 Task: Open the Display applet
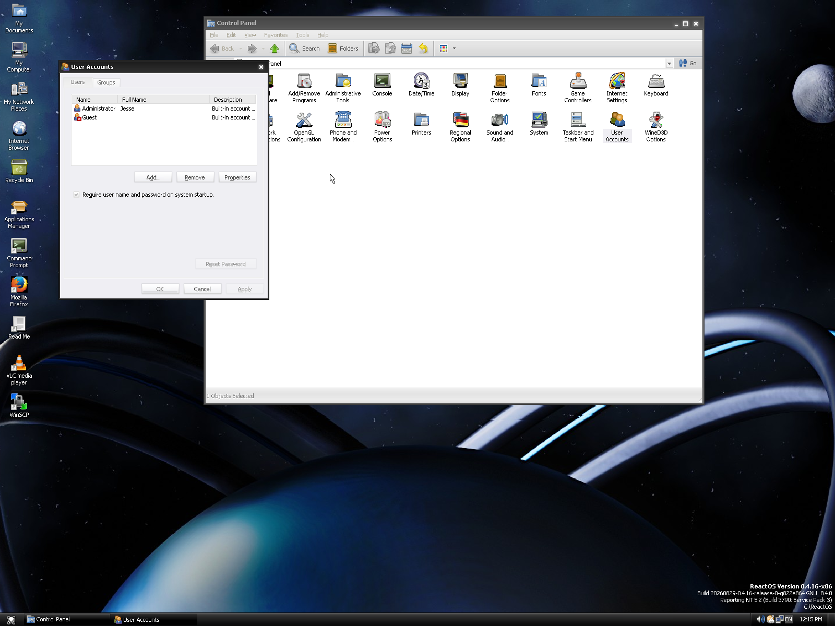pyautogui.click(x=460, y=84)
